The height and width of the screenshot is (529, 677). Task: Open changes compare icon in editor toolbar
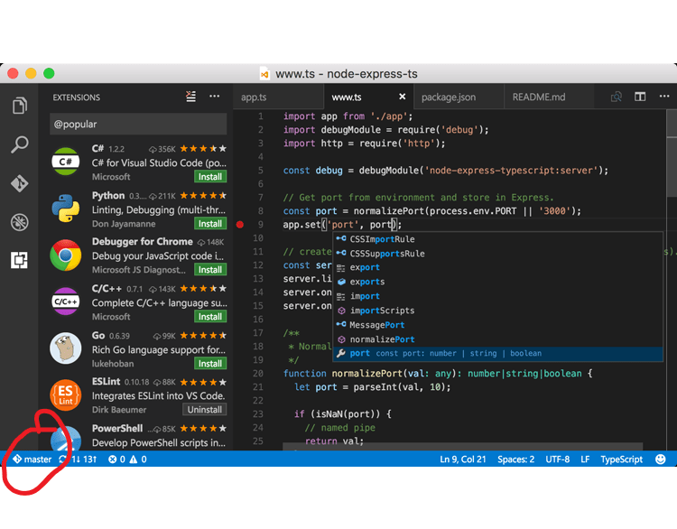pyautogui.click(x=617, y=97)
